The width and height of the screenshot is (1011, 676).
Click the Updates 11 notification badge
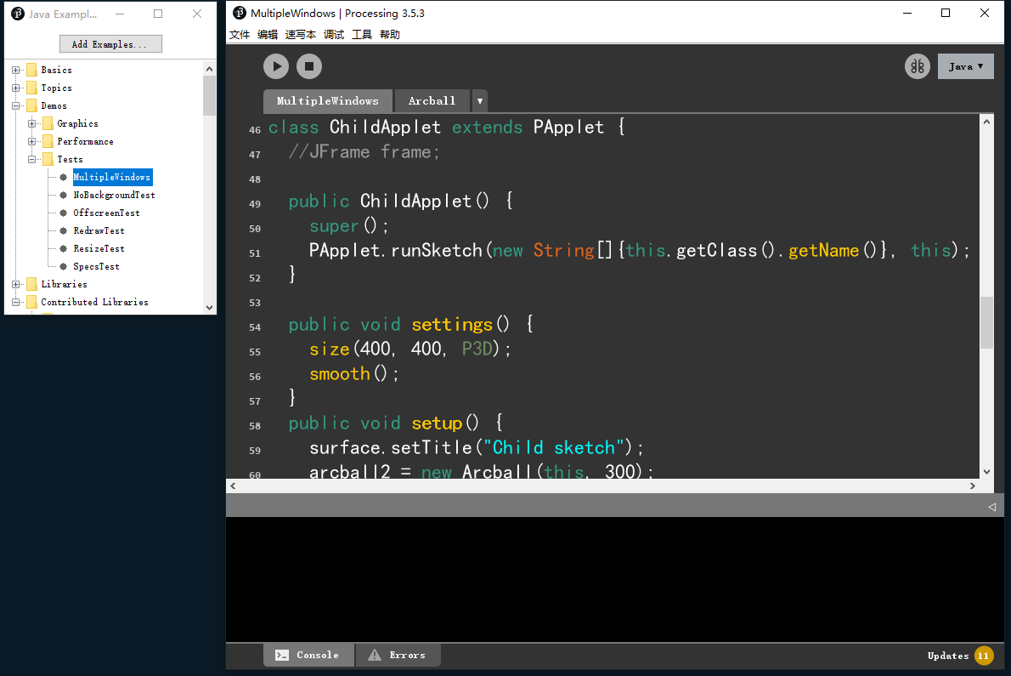point(983,656)
